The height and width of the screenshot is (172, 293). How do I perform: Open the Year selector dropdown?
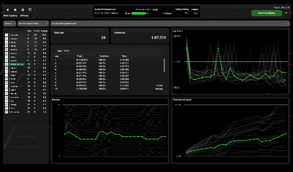click(x=9, y=23)
